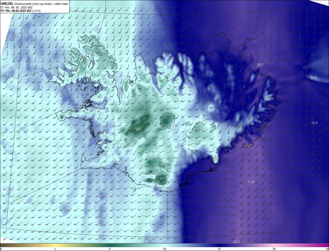Image resolution: width=329 pixels, height=251 pixels.
Task: Click the 21.7 value on the coast
Action: coord(249,146)
